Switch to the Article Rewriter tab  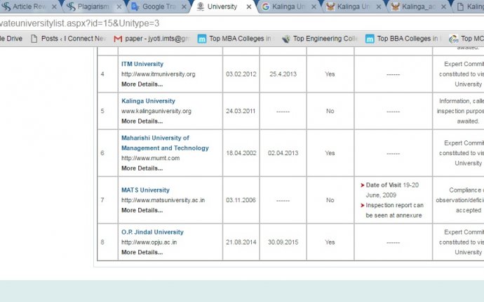click(29, 6)
